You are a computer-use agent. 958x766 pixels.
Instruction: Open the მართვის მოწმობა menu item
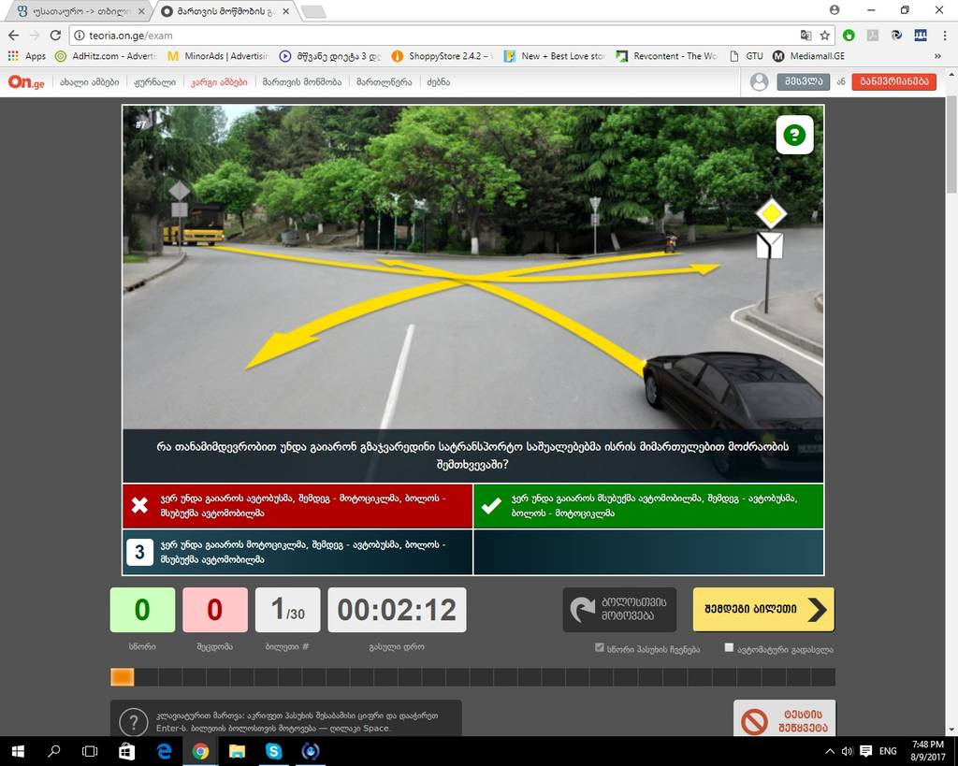point(302,82)
